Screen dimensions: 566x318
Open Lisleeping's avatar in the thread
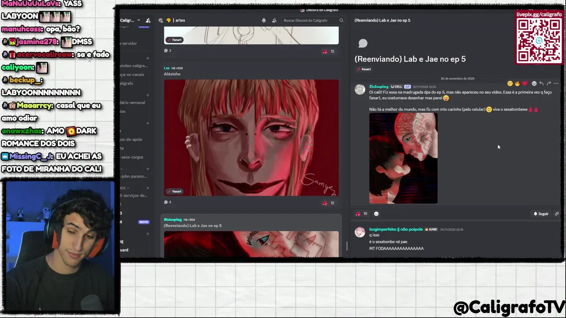point(360,90)
